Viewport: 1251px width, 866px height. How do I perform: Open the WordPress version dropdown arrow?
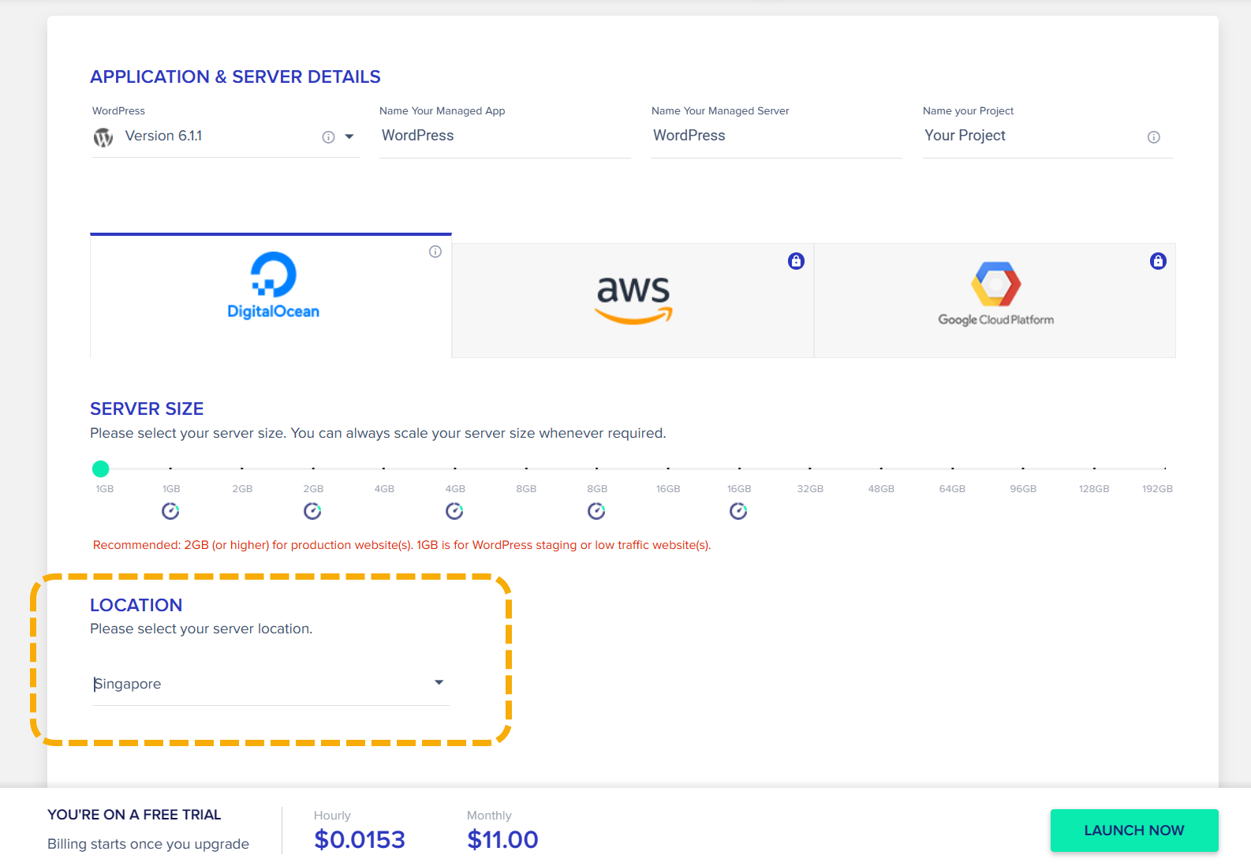349,136
